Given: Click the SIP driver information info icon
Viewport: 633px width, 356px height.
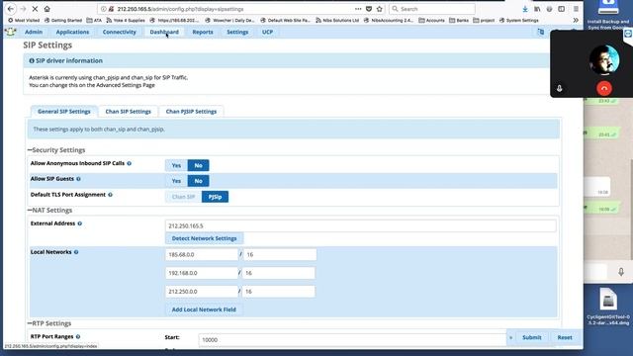Looking at the screenshot, I should (x=32, y=61).
